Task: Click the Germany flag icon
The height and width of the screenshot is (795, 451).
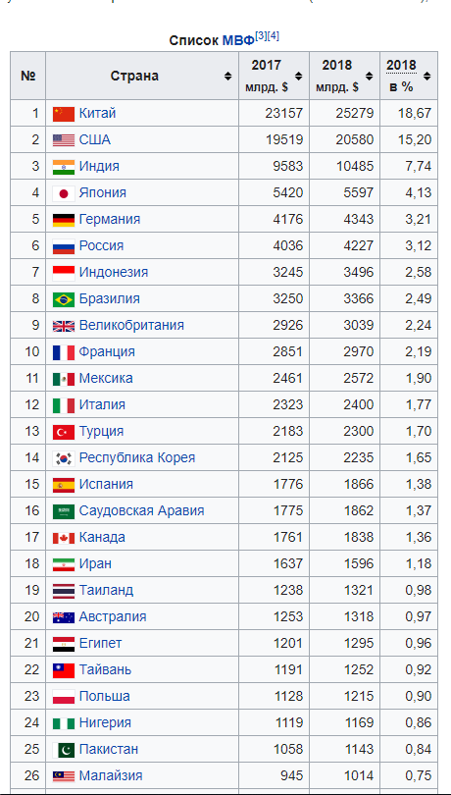Action: 64,220
